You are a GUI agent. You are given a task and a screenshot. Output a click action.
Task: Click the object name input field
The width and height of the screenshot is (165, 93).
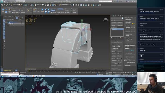coord(116,18)
